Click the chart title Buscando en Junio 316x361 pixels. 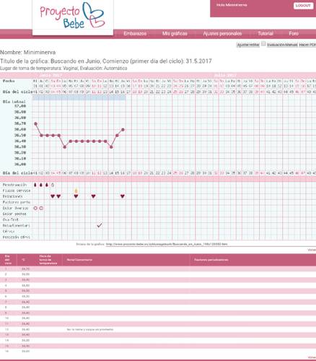click(x=76, y=61)
